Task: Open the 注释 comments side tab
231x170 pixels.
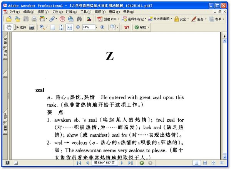Action: (x=5, y=128)
